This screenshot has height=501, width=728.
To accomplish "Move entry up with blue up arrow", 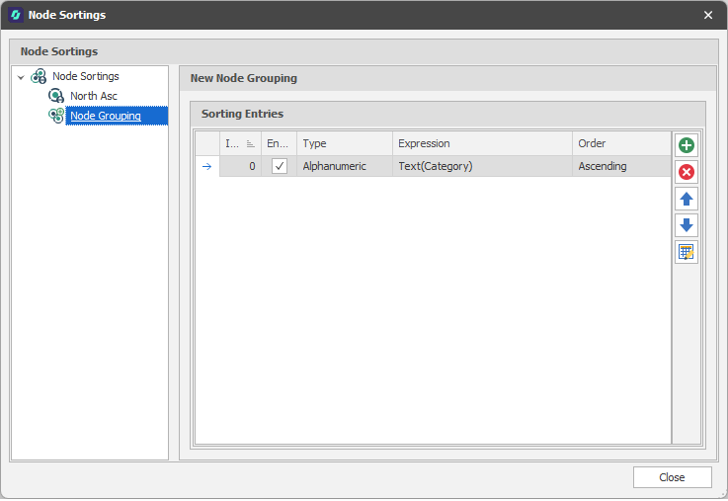I will pos(686,199).
